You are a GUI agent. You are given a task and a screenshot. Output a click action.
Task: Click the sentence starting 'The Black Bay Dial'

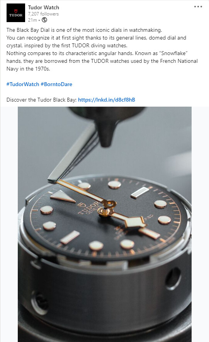(x=84, y=30)
